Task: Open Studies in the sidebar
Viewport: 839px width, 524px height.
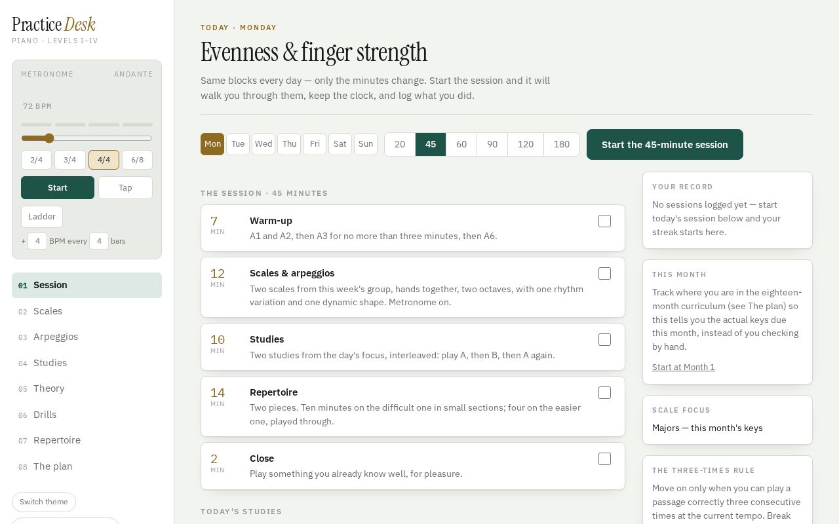Action: 87,363
